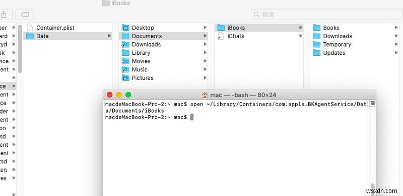
Task: Click the home icon in Terminal title bar
Action: (205, 95)
